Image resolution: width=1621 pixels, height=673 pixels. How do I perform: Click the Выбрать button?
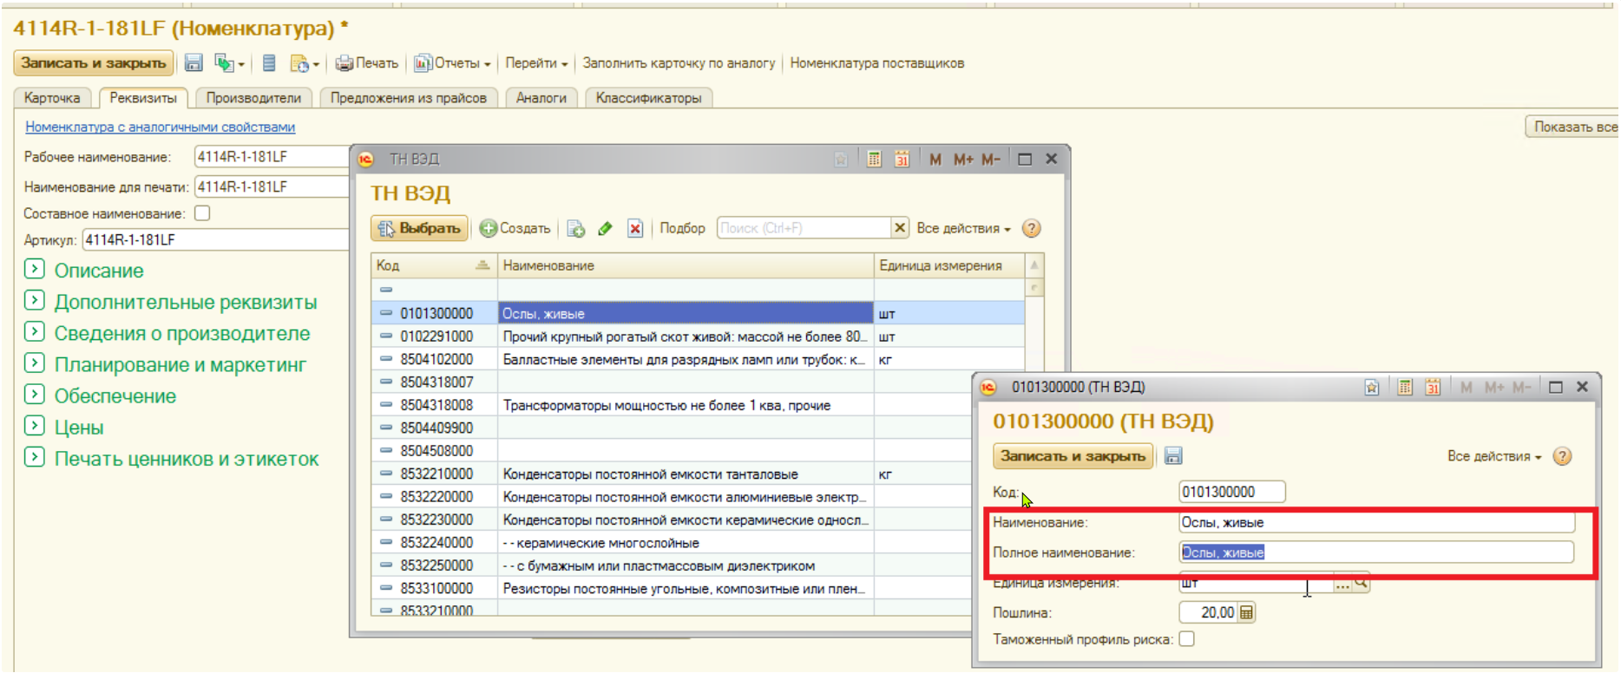[x=420, y=228]
